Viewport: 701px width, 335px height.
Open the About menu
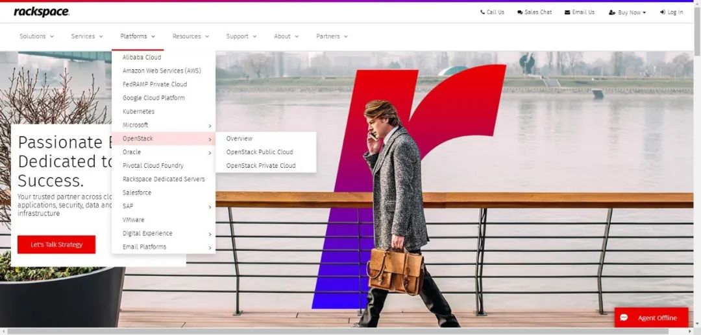pos(286,36)
